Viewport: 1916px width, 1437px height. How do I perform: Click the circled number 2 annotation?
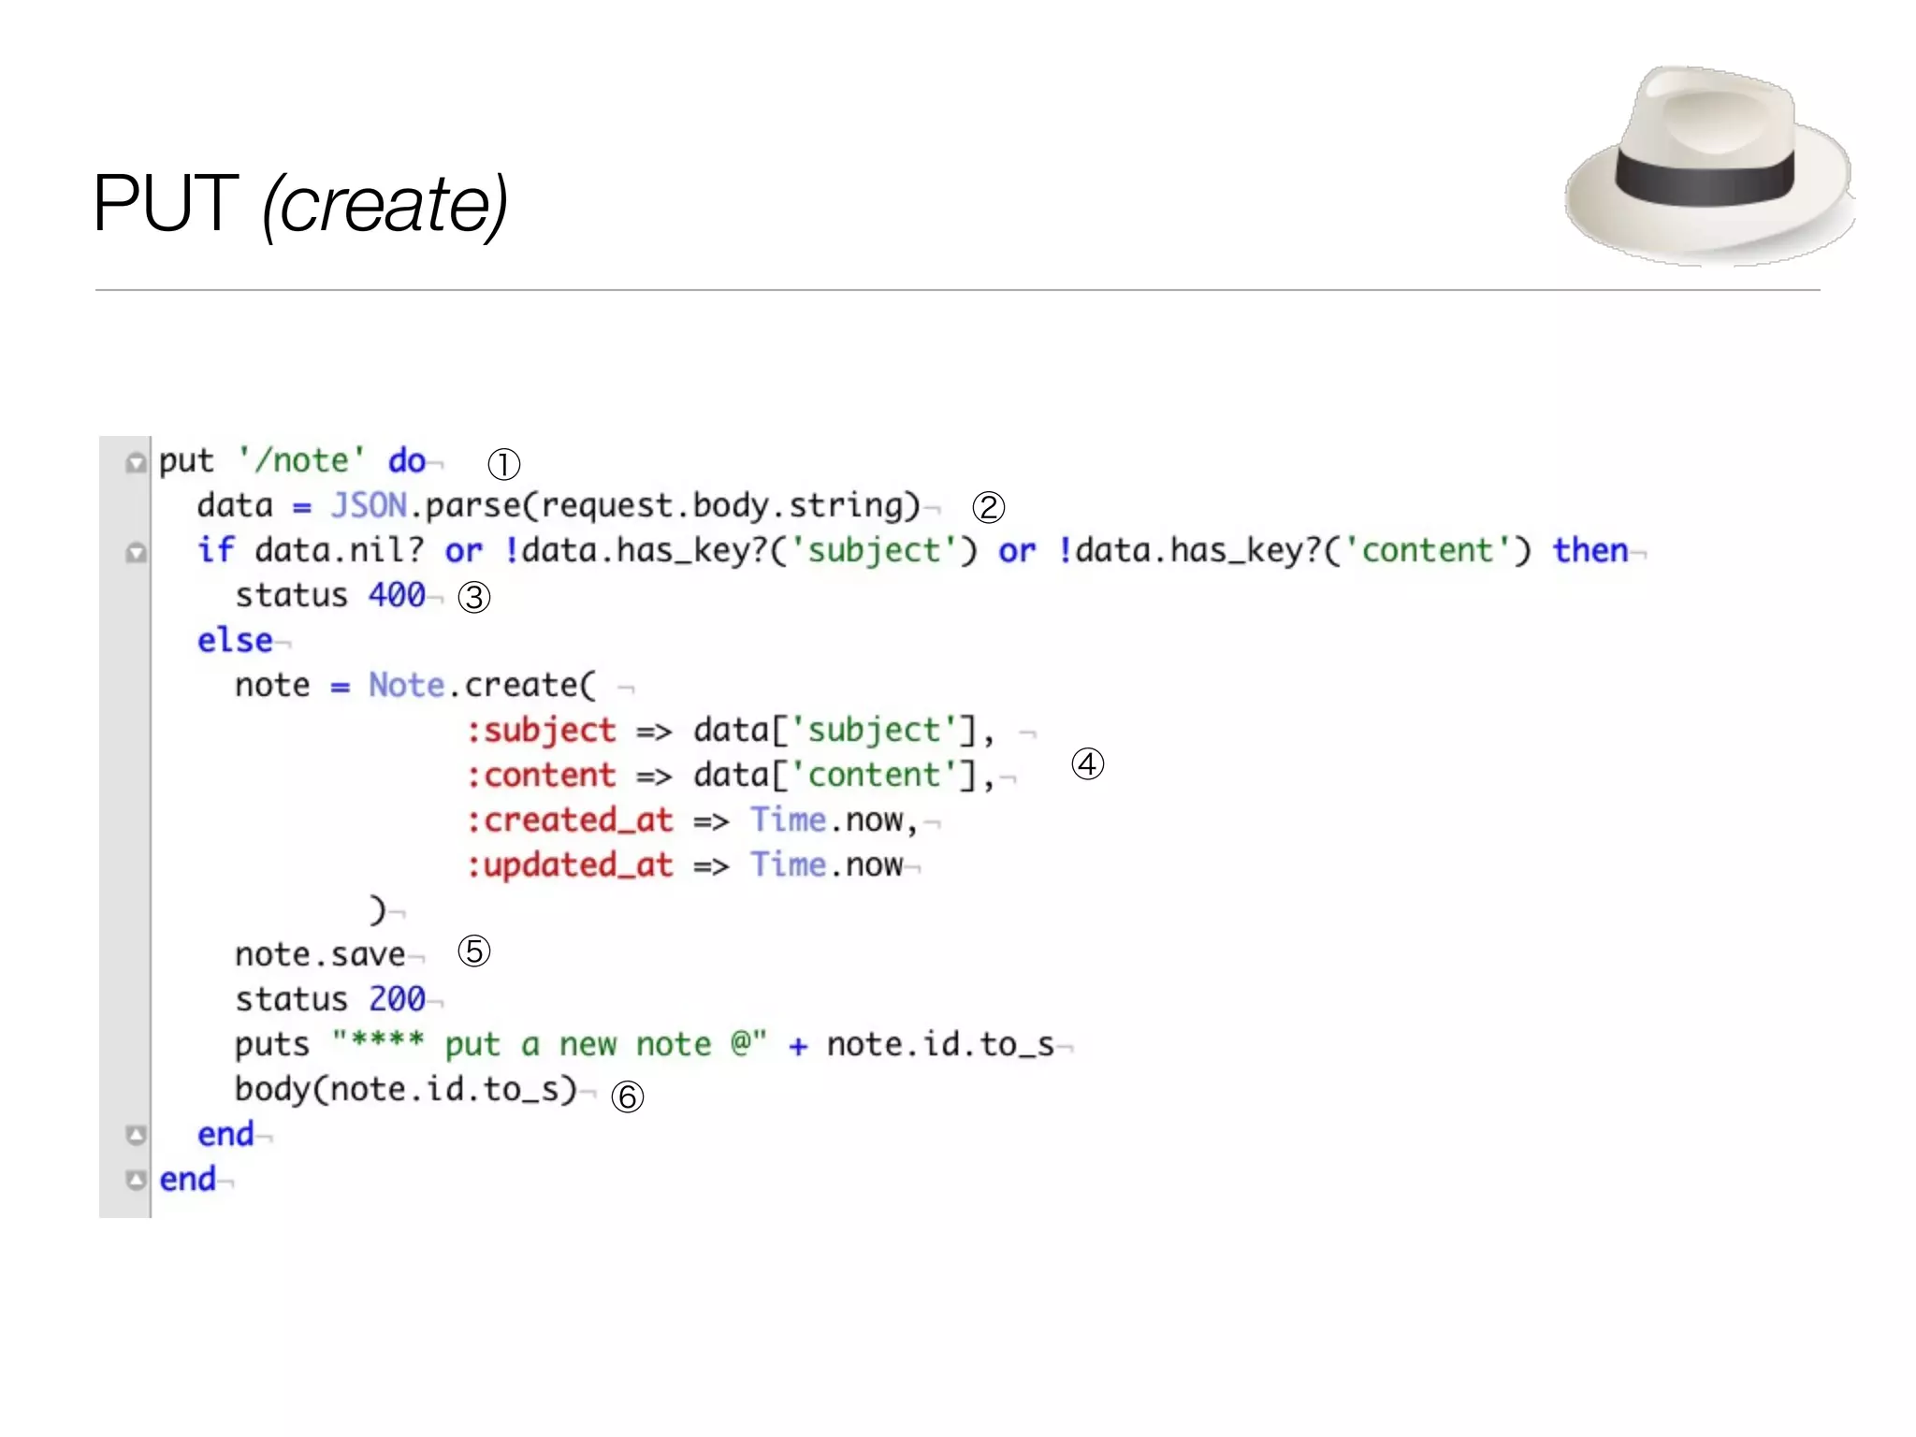pyautogui.click(x=988, y=508)
